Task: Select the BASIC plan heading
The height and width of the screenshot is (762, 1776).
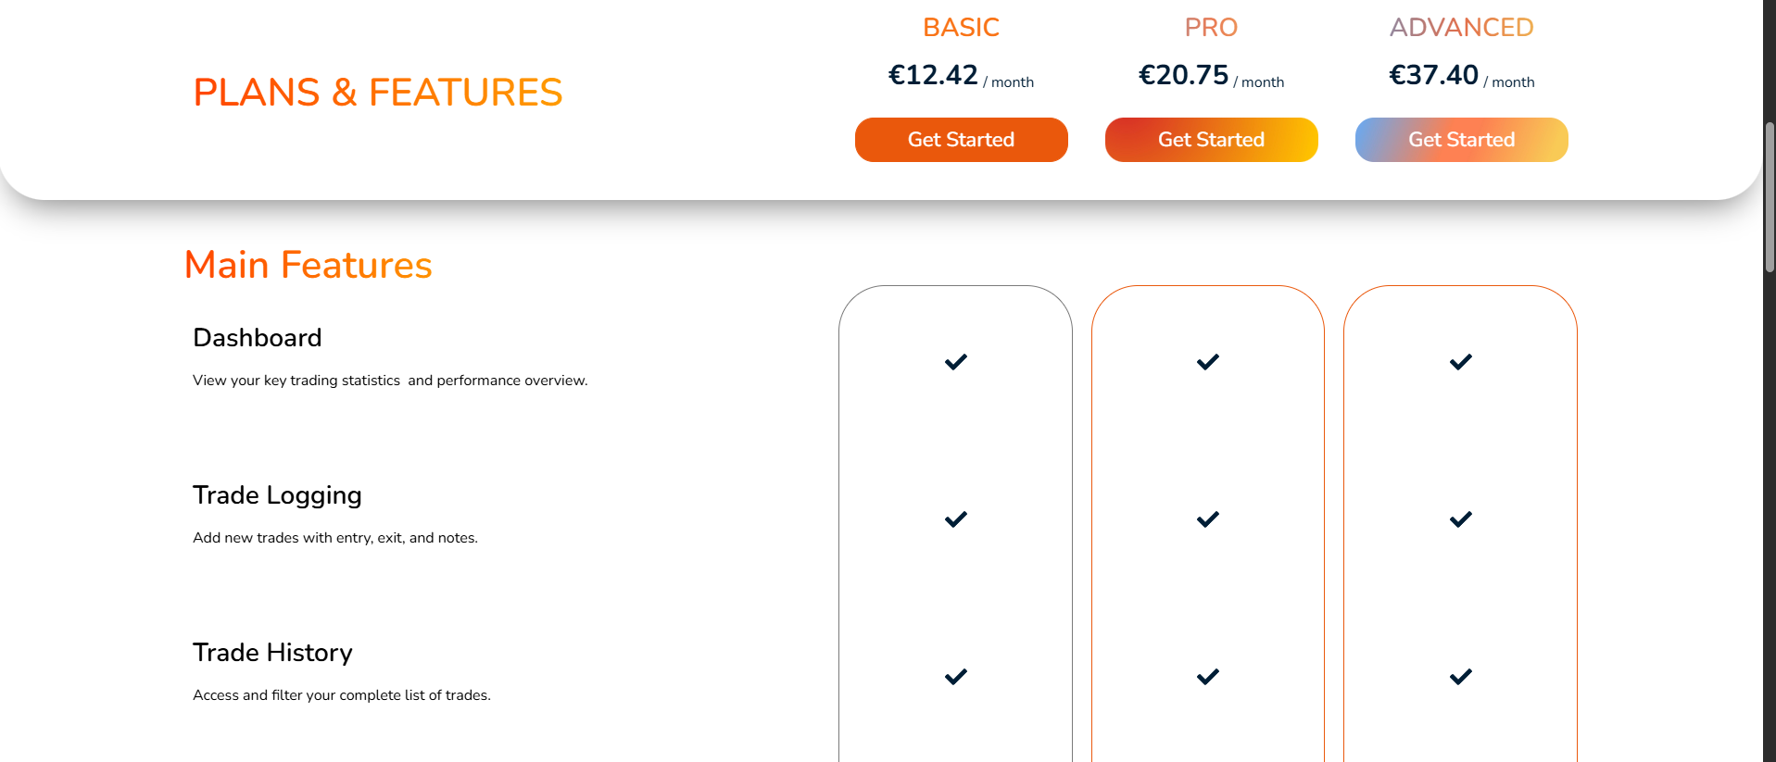Action: point(961,28)
